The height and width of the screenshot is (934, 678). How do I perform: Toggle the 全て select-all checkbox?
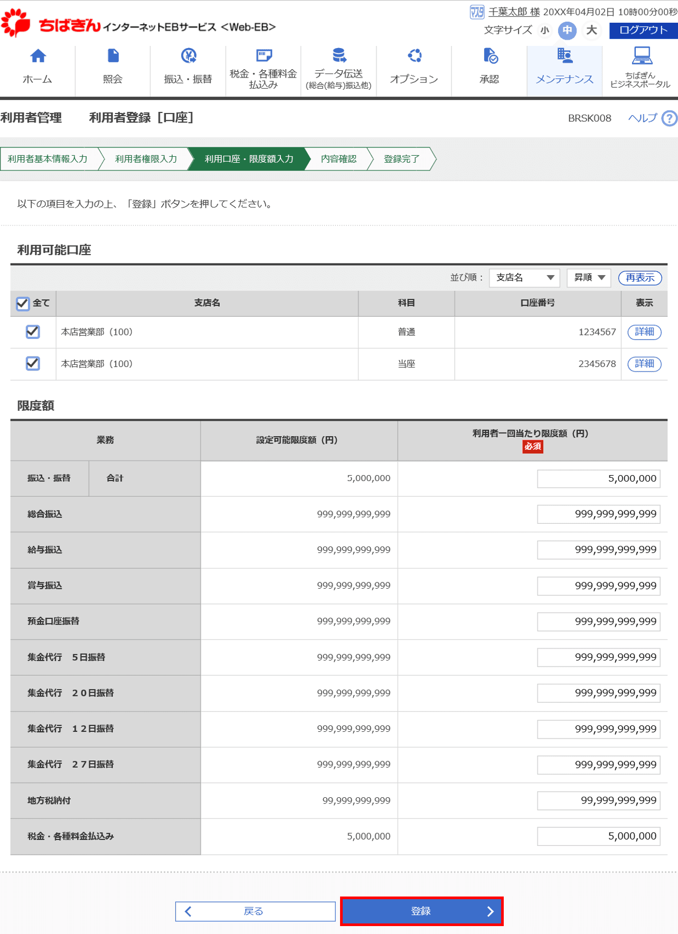23,304
